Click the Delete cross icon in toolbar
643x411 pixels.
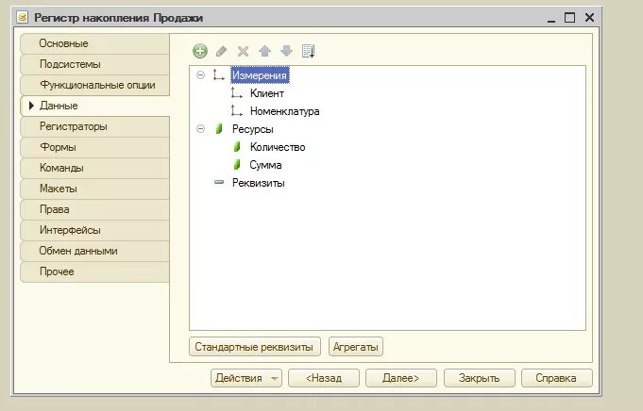coord(244,51)
